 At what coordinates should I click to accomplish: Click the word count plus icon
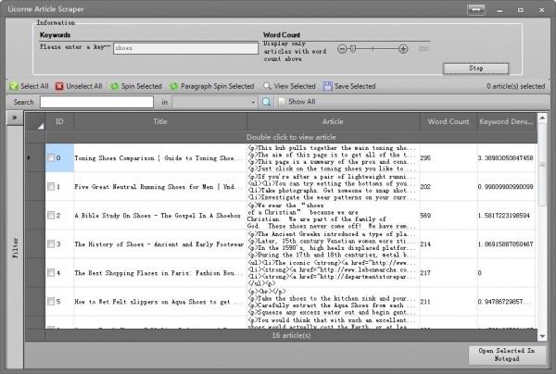pos(403,49)
